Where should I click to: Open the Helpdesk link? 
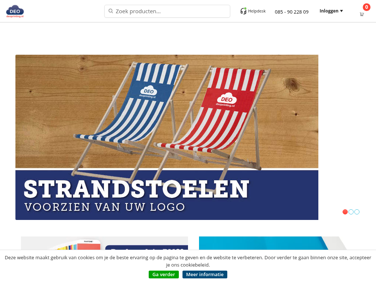(257, 11)
